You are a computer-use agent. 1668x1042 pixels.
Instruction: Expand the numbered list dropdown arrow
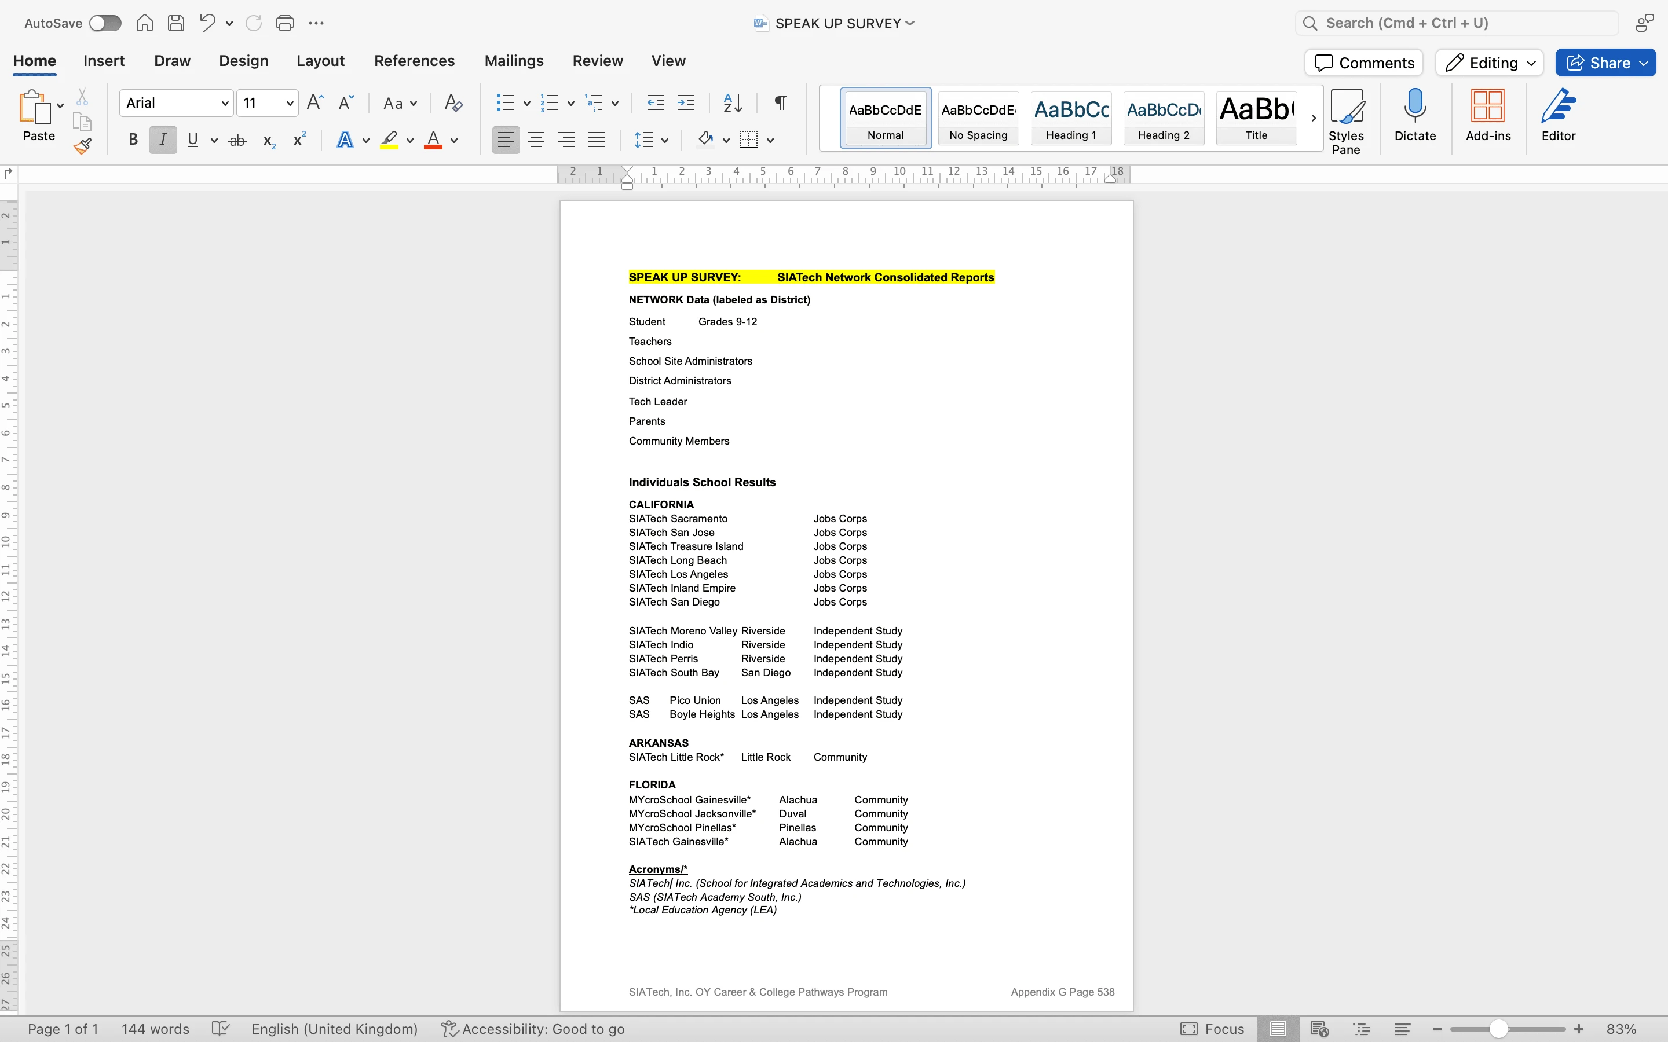point(570,104)
